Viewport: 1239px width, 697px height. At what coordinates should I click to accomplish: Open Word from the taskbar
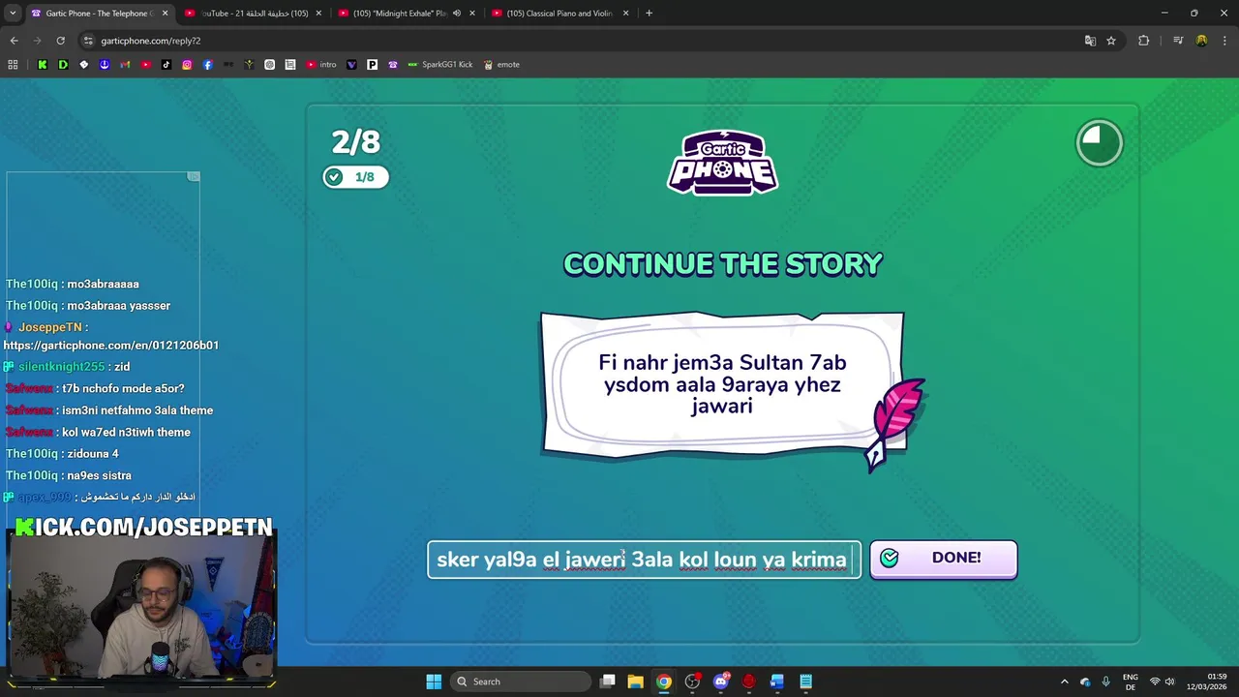[776, 682]
